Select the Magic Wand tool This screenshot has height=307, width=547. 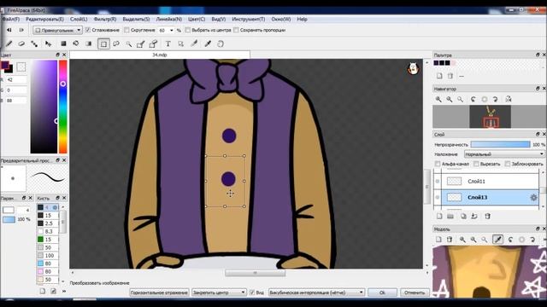coord(129,43)
